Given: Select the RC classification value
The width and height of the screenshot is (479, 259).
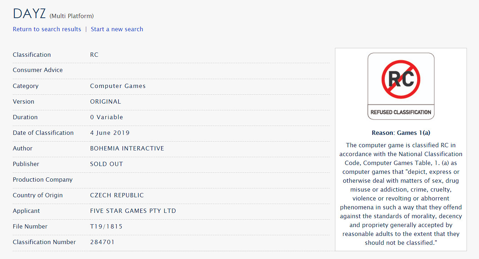Looking at the screenshot, I should 94,55.
